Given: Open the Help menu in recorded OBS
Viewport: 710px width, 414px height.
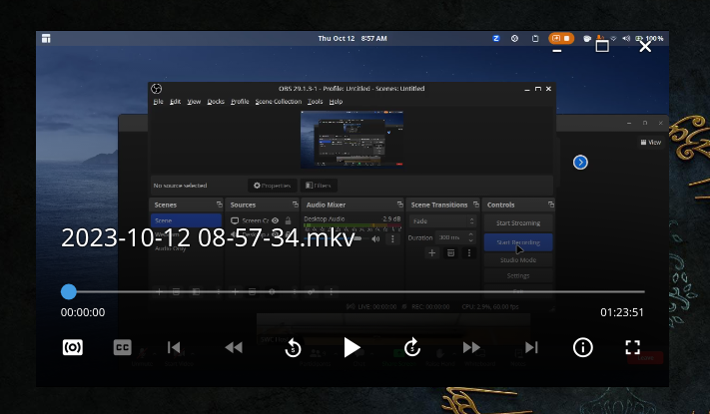Looking at the screenshot, I should tap(336, 102).
